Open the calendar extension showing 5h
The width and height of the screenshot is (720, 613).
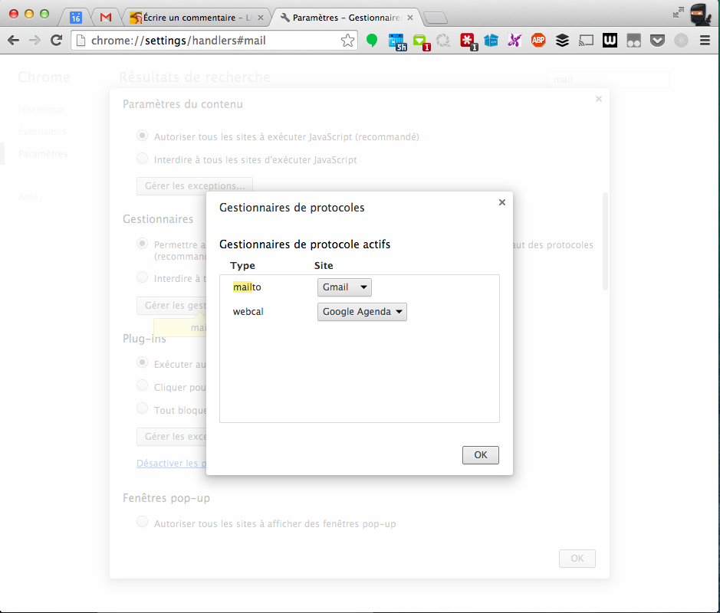(396, 41)
